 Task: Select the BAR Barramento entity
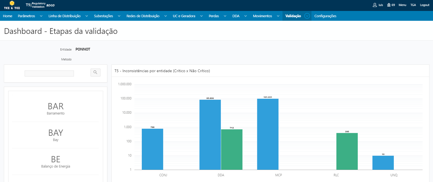pyautogui.click(x=56, y=108)
